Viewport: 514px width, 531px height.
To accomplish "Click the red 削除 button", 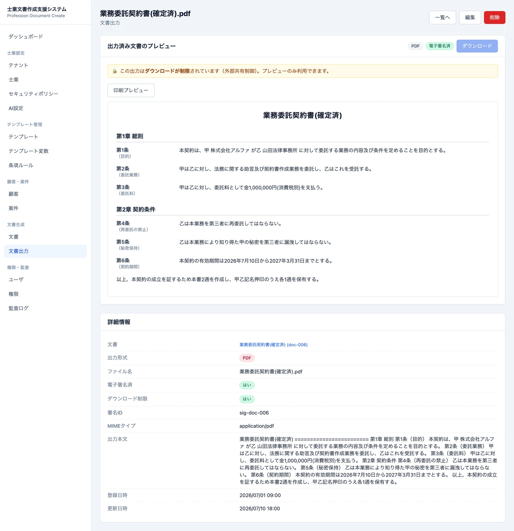I will click(495, 18).
